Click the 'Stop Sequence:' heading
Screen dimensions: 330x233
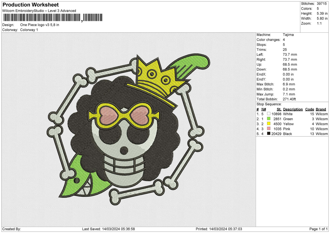point(269,104)
